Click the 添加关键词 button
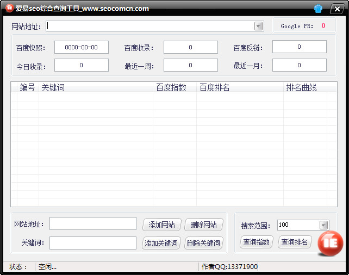349x275 pixels. [161, 243]
